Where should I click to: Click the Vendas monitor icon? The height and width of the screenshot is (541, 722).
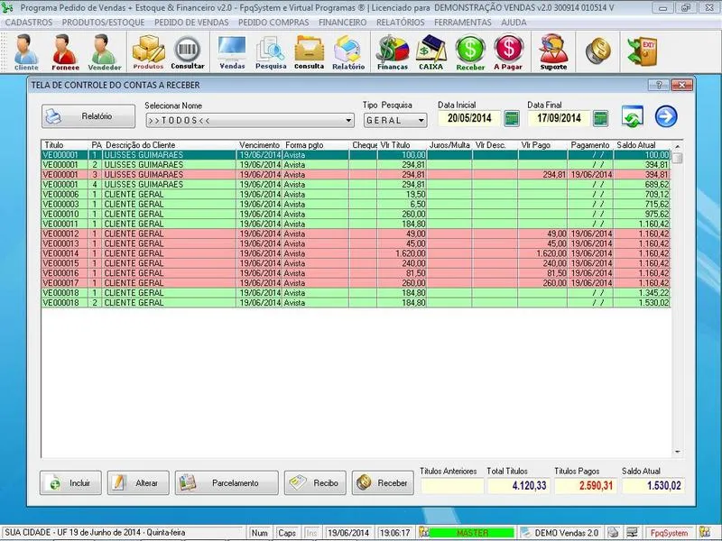pyautogui.click(x=232, y=52)
